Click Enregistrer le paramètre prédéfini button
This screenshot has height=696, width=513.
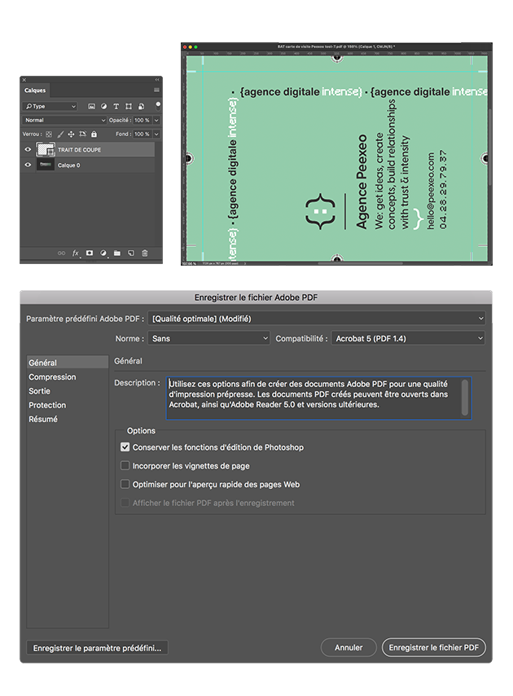[x=97, y=648]
